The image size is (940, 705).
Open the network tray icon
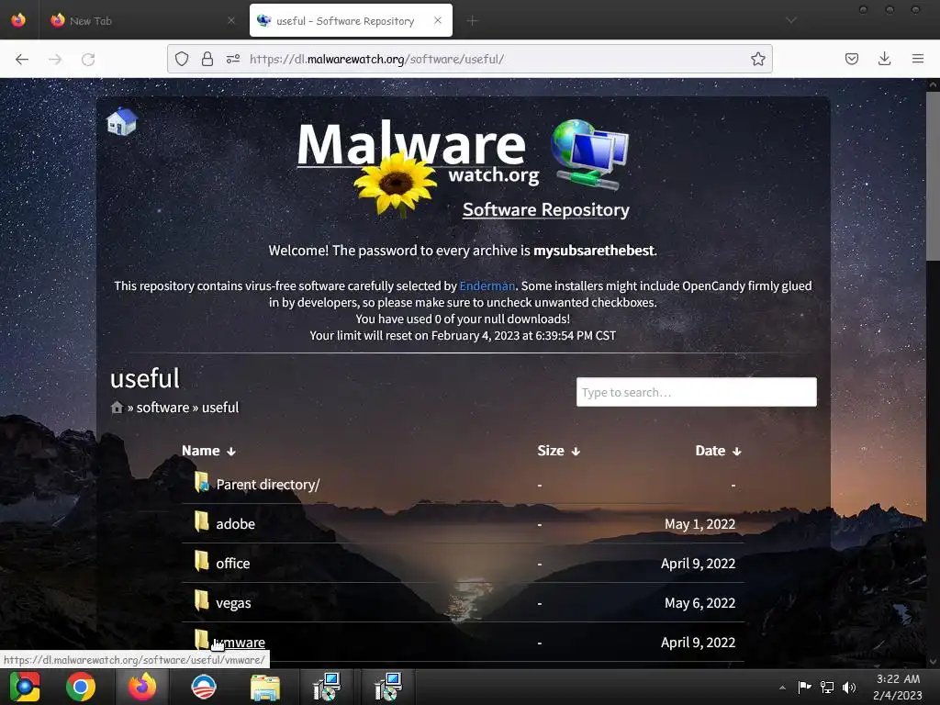pyautogui.click(x=827, y=687)
